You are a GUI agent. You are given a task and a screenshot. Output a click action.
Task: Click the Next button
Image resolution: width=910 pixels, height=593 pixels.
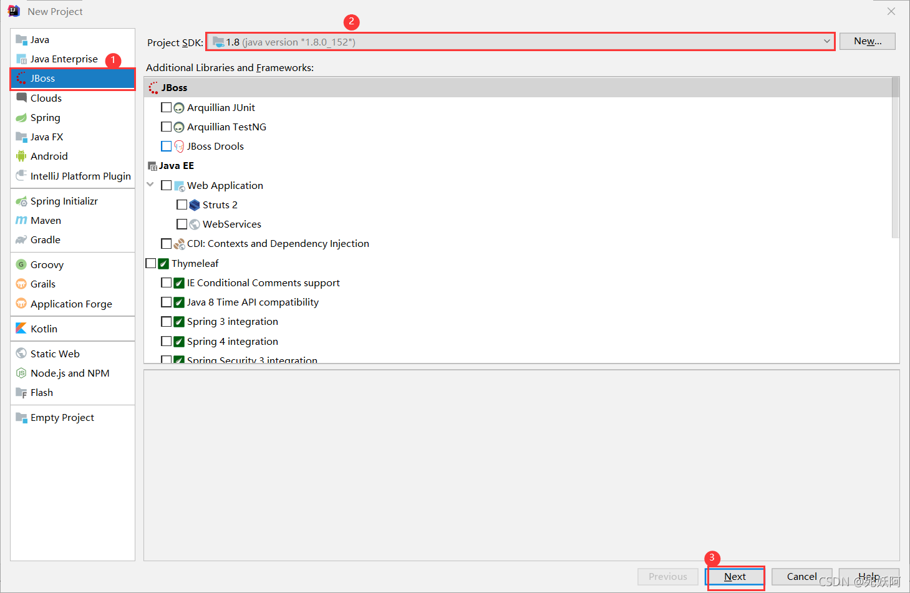coord(735,577)
